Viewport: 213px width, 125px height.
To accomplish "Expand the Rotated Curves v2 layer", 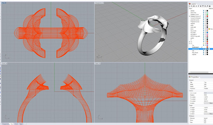I will pos(189,16).
